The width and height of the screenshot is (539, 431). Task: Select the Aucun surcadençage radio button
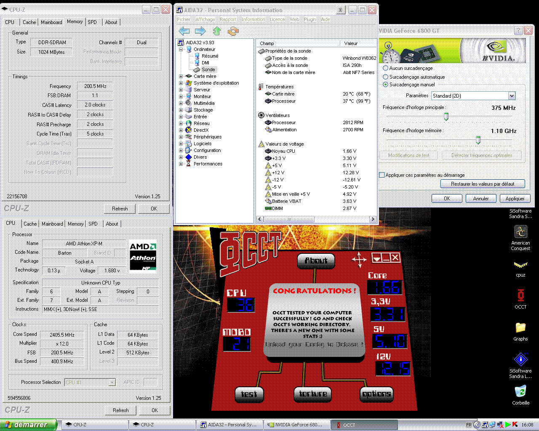pos(385,68)
